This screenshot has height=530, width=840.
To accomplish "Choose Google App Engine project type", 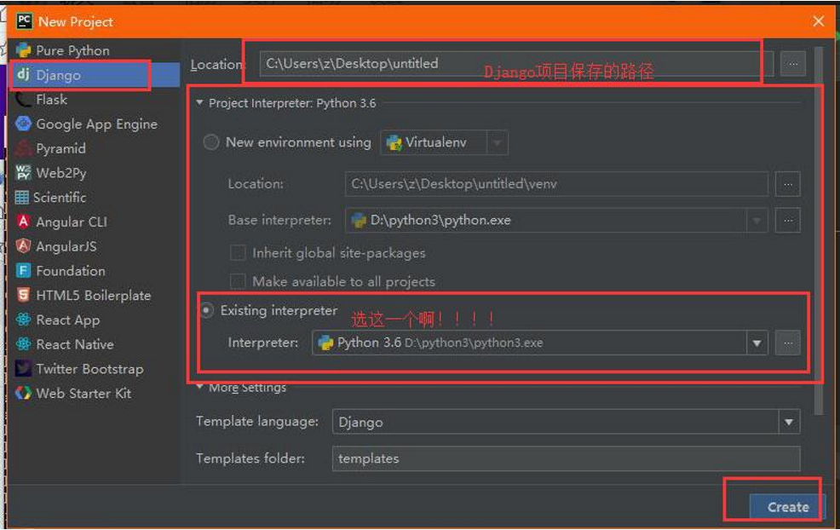I will 96,124.
